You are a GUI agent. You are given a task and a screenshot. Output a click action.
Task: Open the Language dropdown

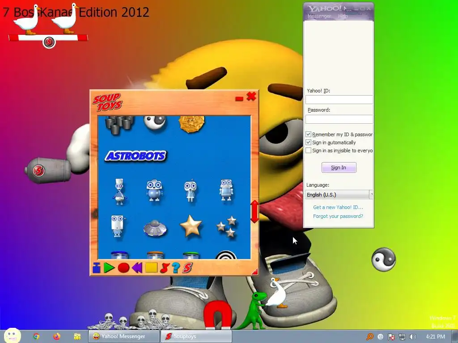click(x=339, y=195)
